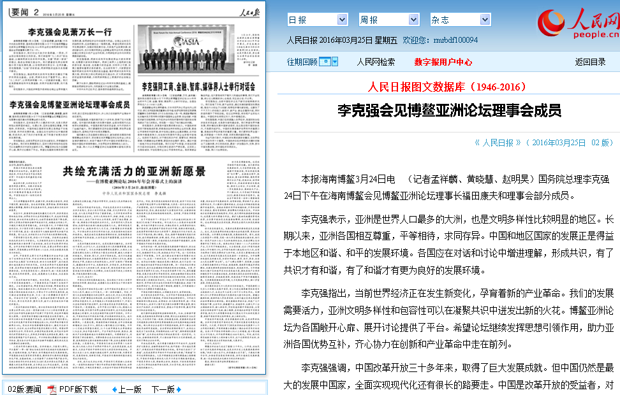The width and height of the screenshot is (620, 395).
Task: Click the paragraph starting 李克强表示，亚洲是世界人口最多的大洲
Action: [449, 245]
